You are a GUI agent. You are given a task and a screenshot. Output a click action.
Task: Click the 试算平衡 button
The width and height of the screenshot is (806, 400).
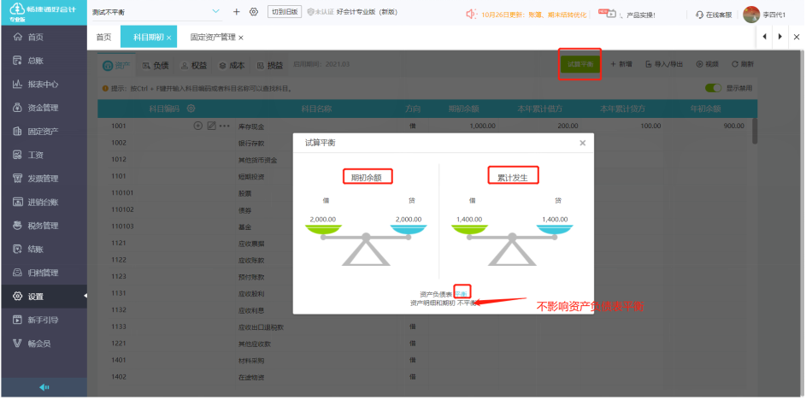pyautogui.click(x=579, y=64)
